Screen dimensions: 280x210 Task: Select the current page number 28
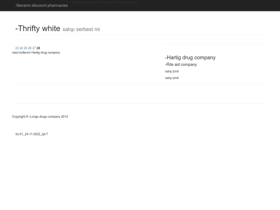(38, 48)
